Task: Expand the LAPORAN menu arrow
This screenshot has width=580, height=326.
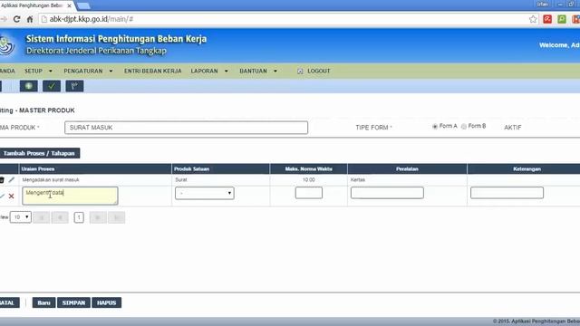Action: [226, 71]
